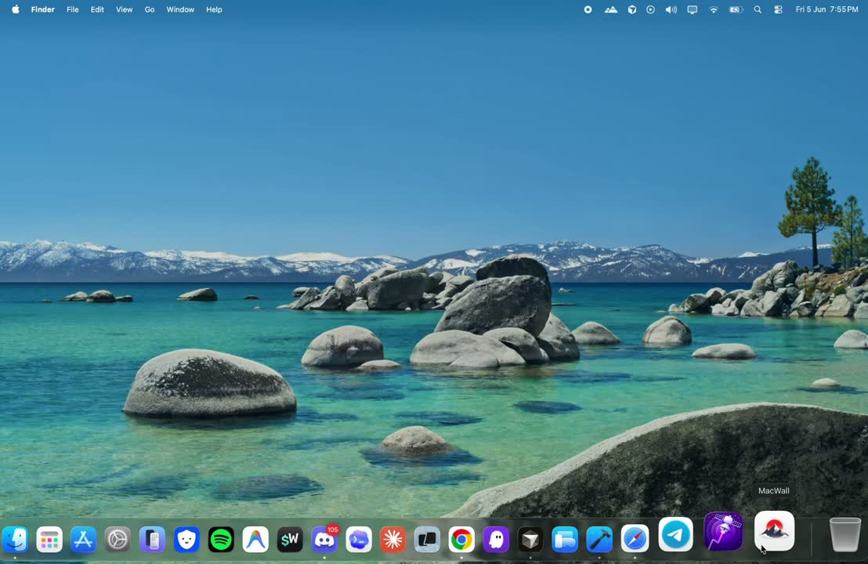Launch Xcode hammer icon in the Dock
Screen dimensions: 868x564
599,540
